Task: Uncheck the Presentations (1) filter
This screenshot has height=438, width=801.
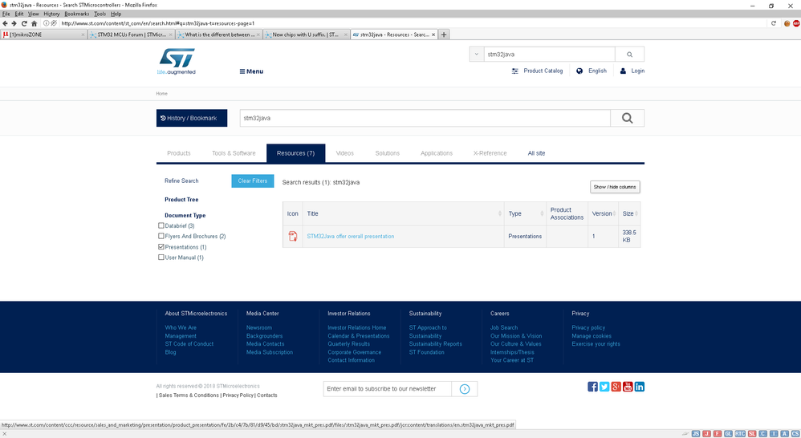Action: (161, 247)
